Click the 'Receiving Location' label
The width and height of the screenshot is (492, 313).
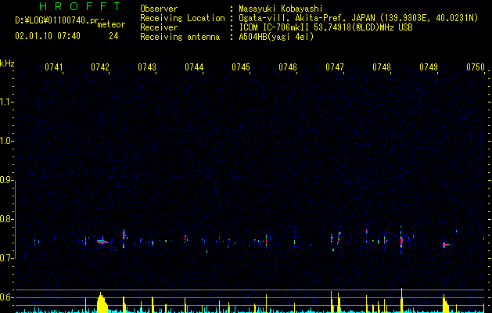point(182,18)
